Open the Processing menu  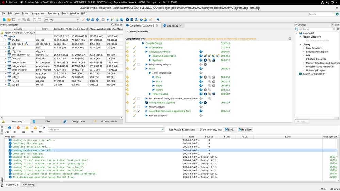click(53, 13)
